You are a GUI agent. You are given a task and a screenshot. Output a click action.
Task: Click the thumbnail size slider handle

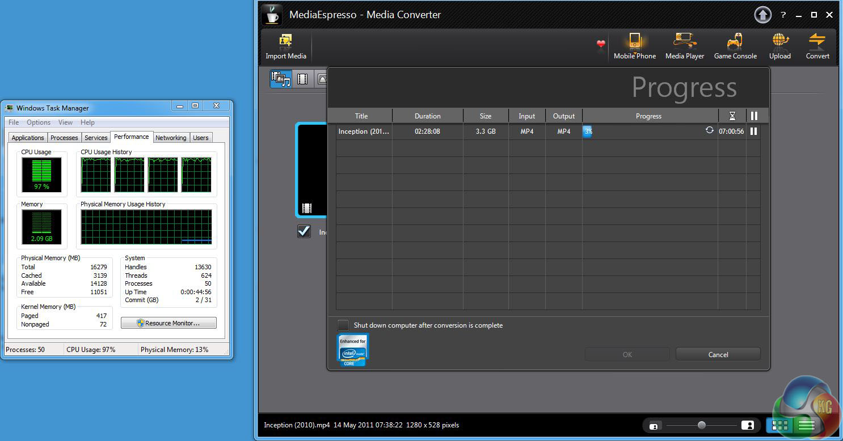click(x=702, y=425)
